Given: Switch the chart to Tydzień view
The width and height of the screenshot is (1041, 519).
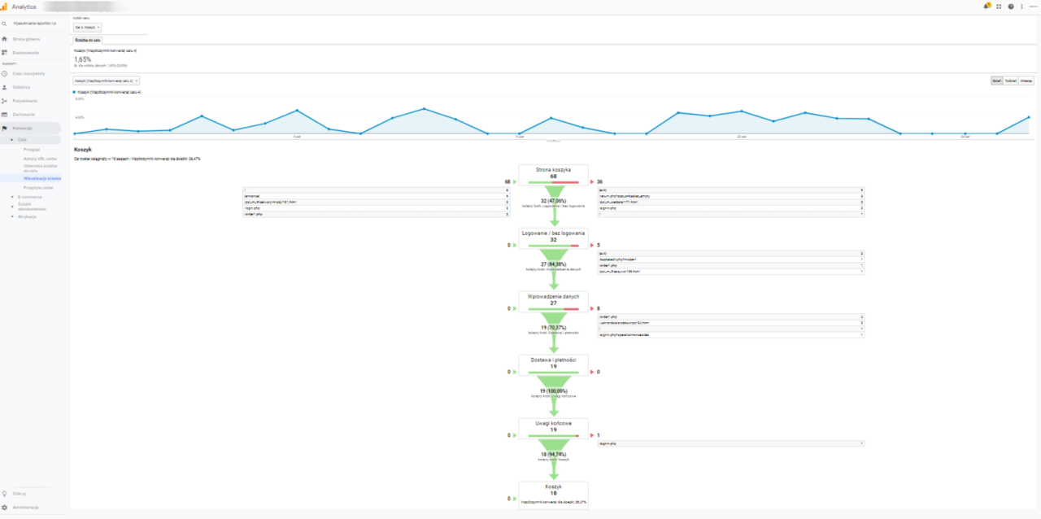Looking at the screenshot, I should click(x=1011, y=81).
